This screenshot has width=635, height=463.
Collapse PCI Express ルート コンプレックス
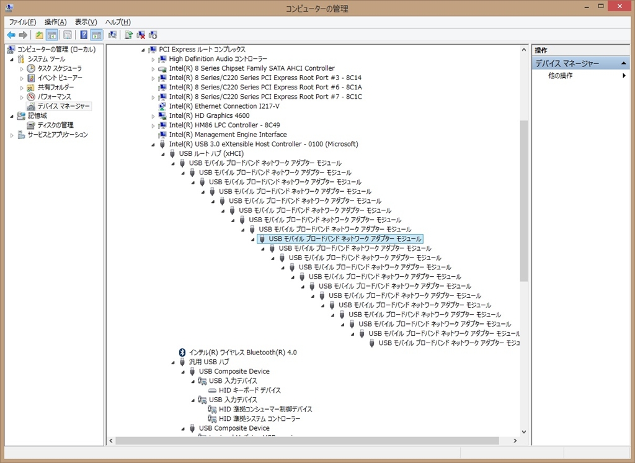tap(143, 50)
